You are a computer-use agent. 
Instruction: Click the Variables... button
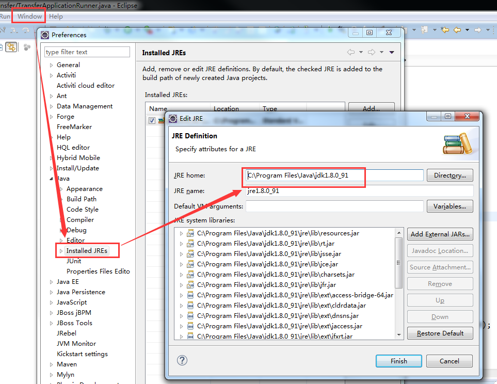click(450, 206)
